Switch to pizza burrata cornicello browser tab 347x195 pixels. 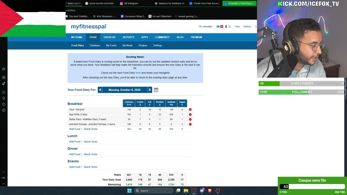point(101,3)
